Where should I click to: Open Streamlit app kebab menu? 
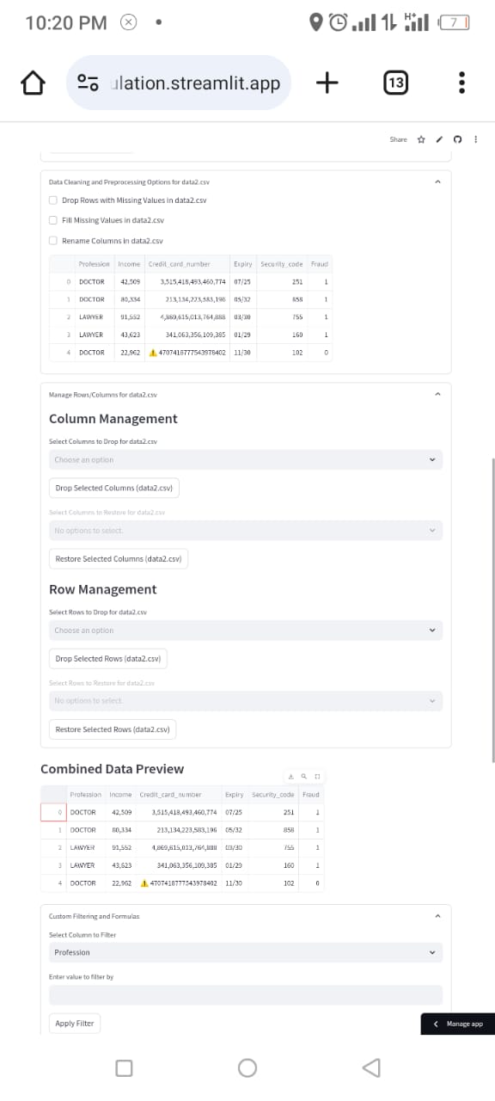coord(475,139)
